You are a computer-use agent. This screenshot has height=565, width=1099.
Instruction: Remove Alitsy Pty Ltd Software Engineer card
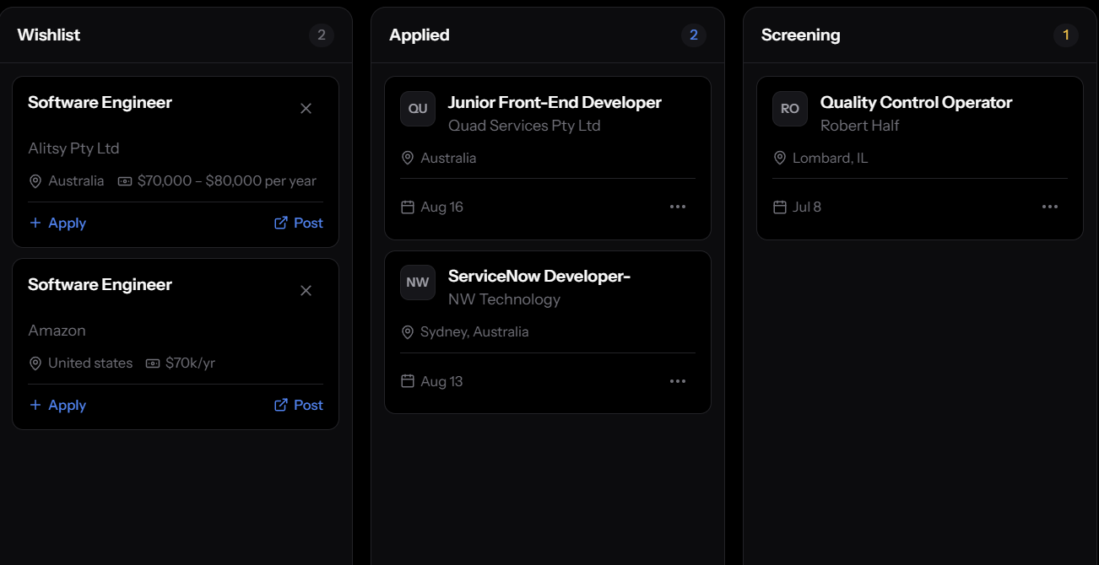coord(306,109)
